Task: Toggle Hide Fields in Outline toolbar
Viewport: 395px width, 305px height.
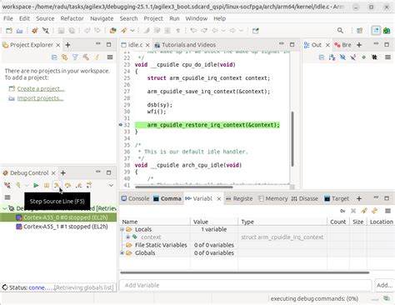Action: pos(342,57)
